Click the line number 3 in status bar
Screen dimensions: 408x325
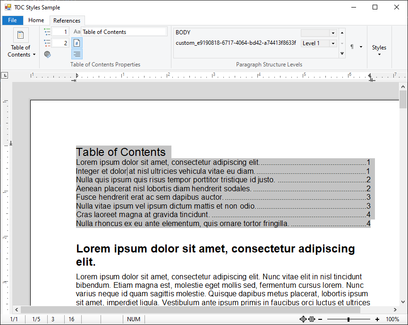[x=53, y=319]
